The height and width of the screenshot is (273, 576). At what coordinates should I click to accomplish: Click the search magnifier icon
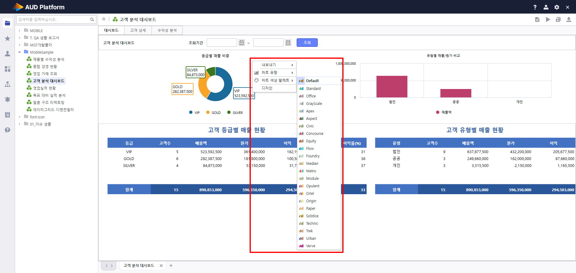[x=92, y=19]
